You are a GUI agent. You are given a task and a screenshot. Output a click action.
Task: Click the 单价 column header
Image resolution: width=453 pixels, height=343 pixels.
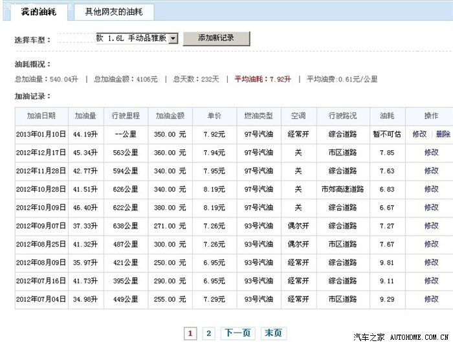(x=214, y=116)
